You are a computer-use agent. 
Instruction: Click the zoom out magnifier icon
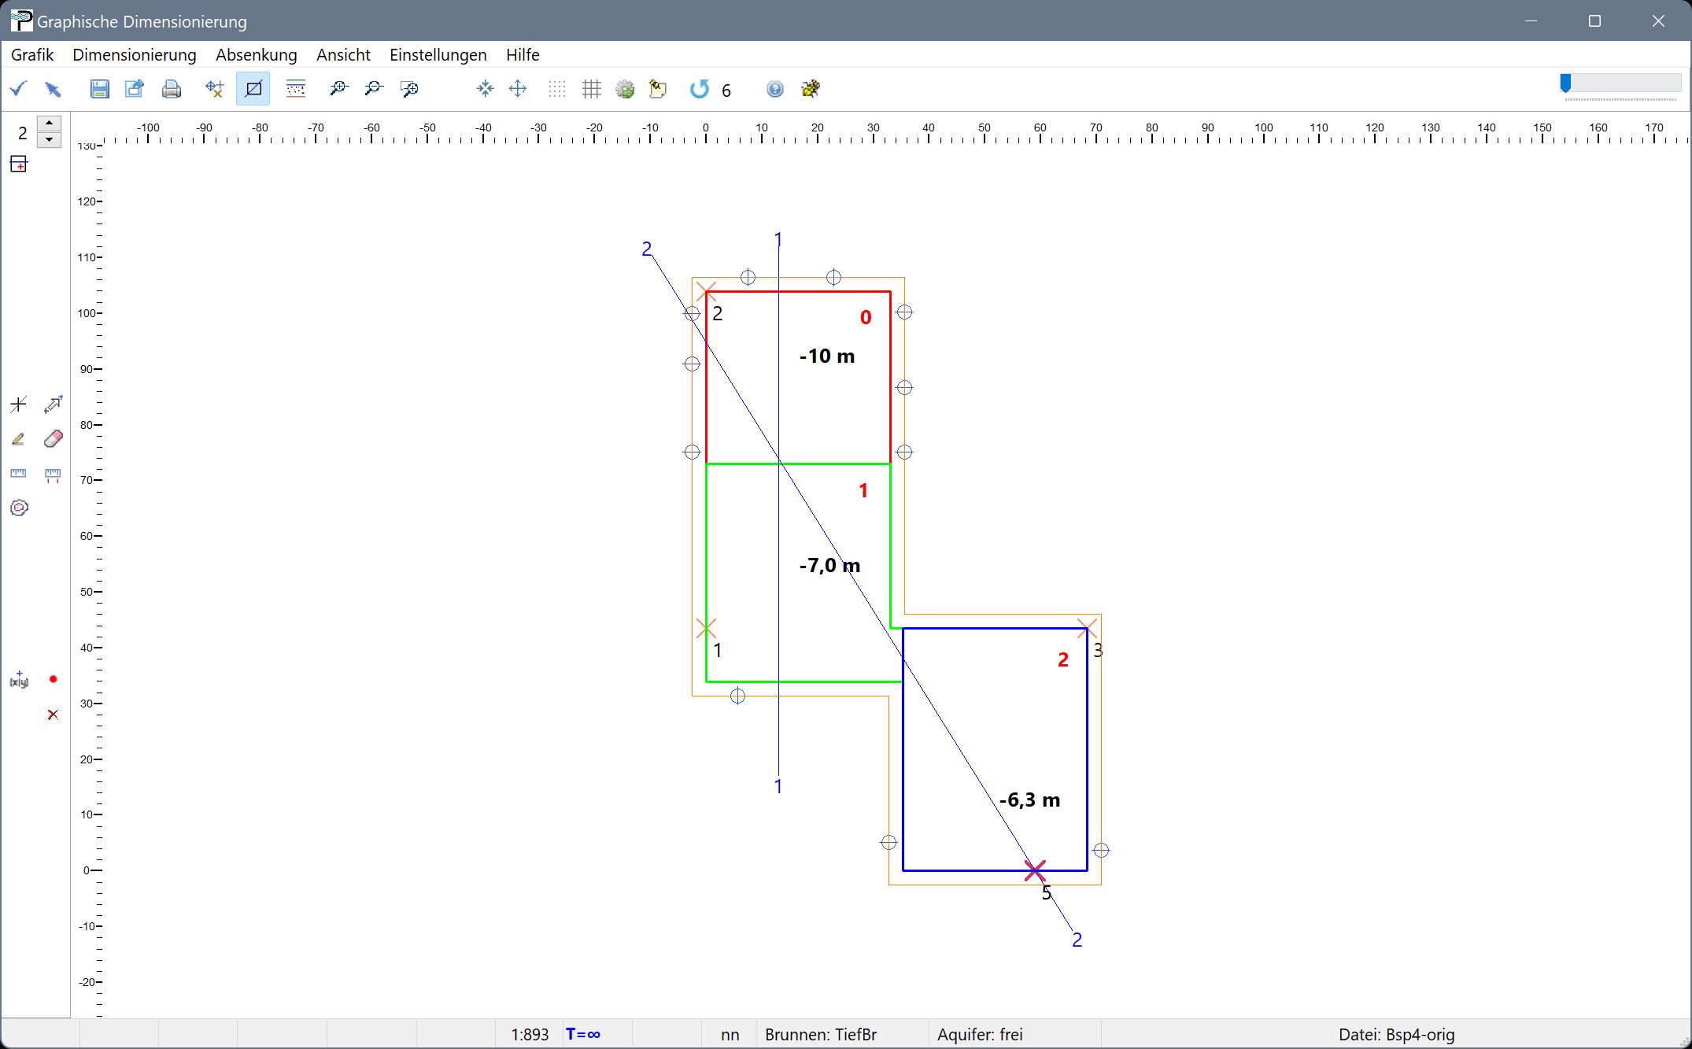(x=373, y=89)
